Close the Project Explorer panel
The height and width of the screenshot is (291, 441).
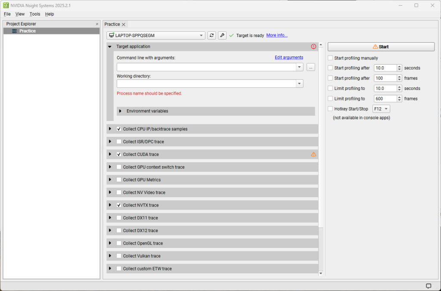click(97, 24)
